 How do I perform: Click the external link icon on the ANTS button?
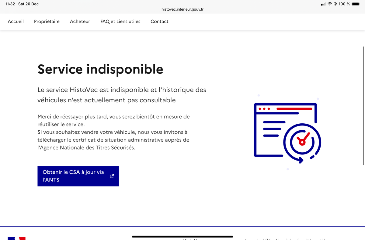(x=112, y=176)
